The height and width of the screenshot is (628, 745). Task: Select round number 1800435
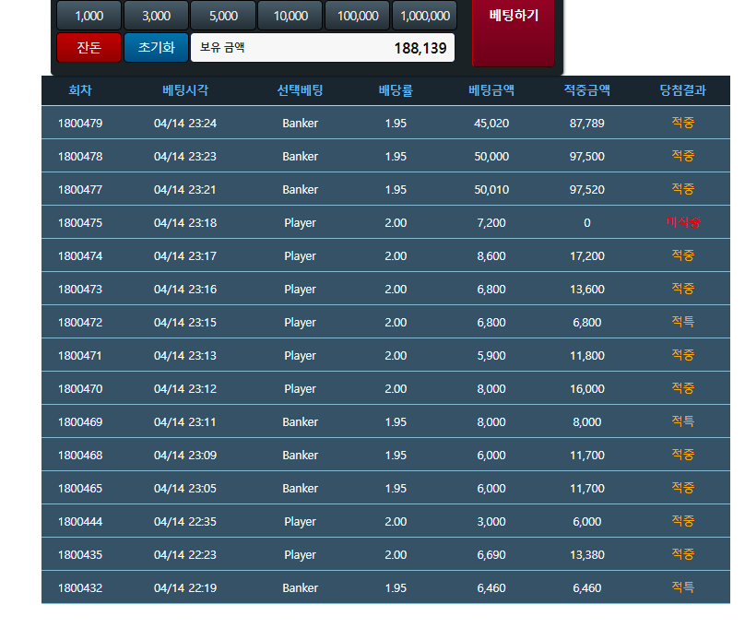[80, 555]
